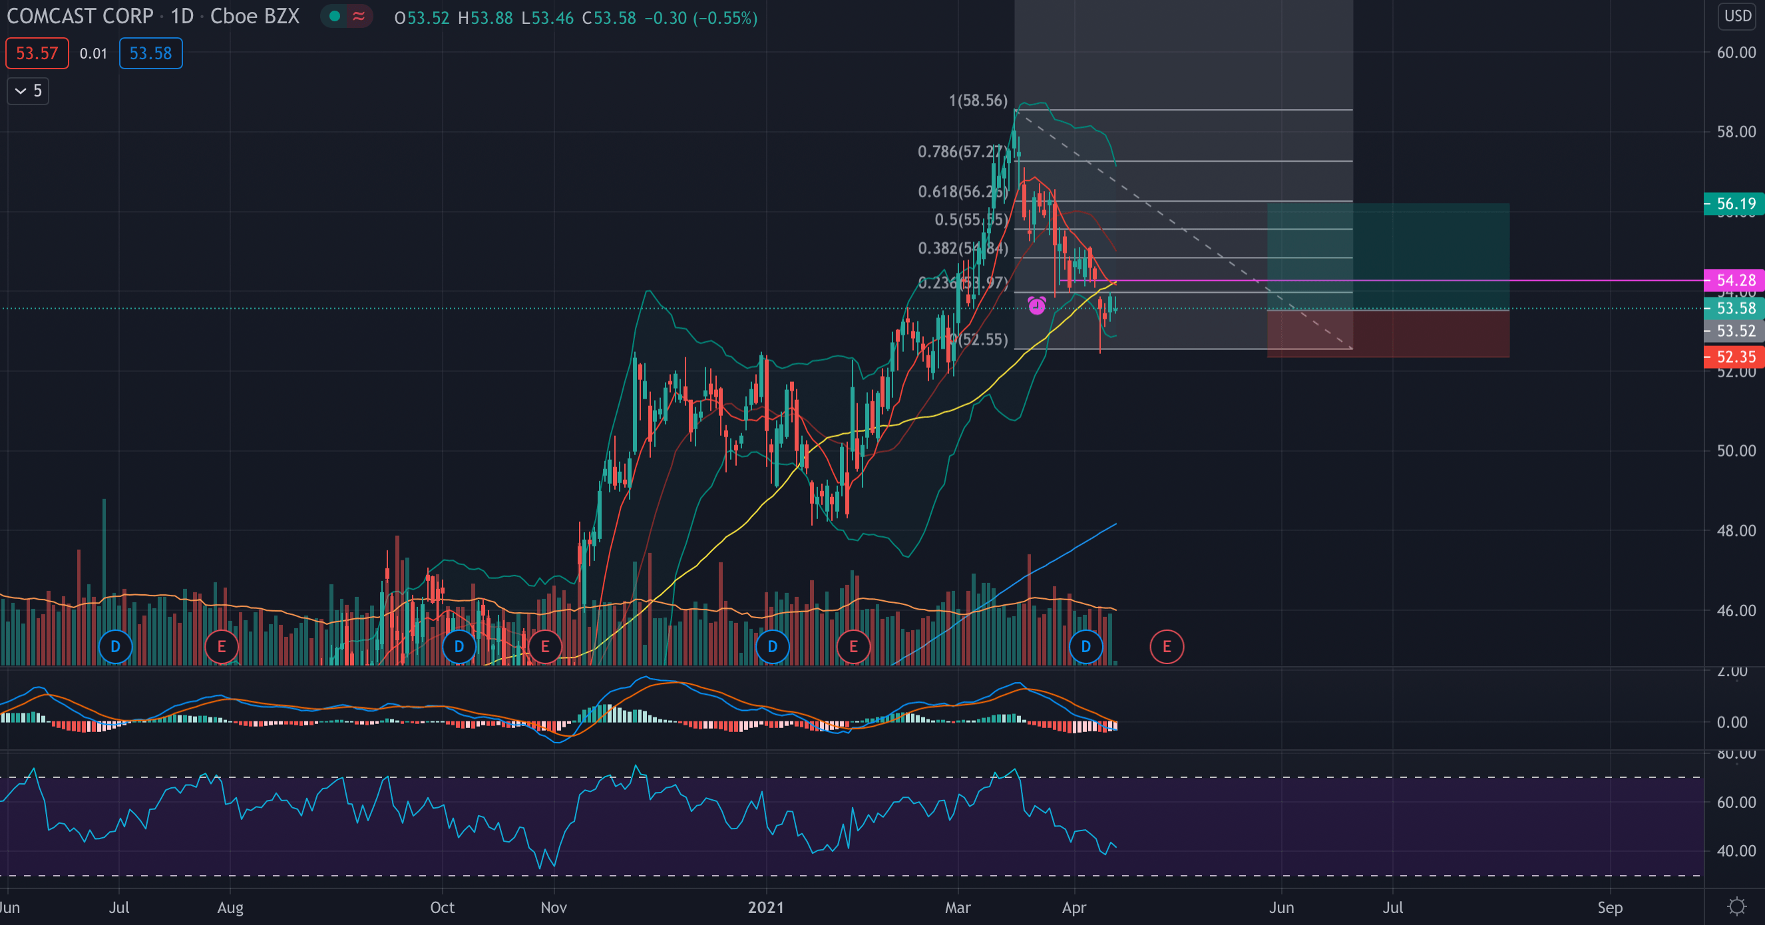Toggle the red approximate-equals data indicator
The width and height of the screenshot is (1765, 925).
point(358,17)
